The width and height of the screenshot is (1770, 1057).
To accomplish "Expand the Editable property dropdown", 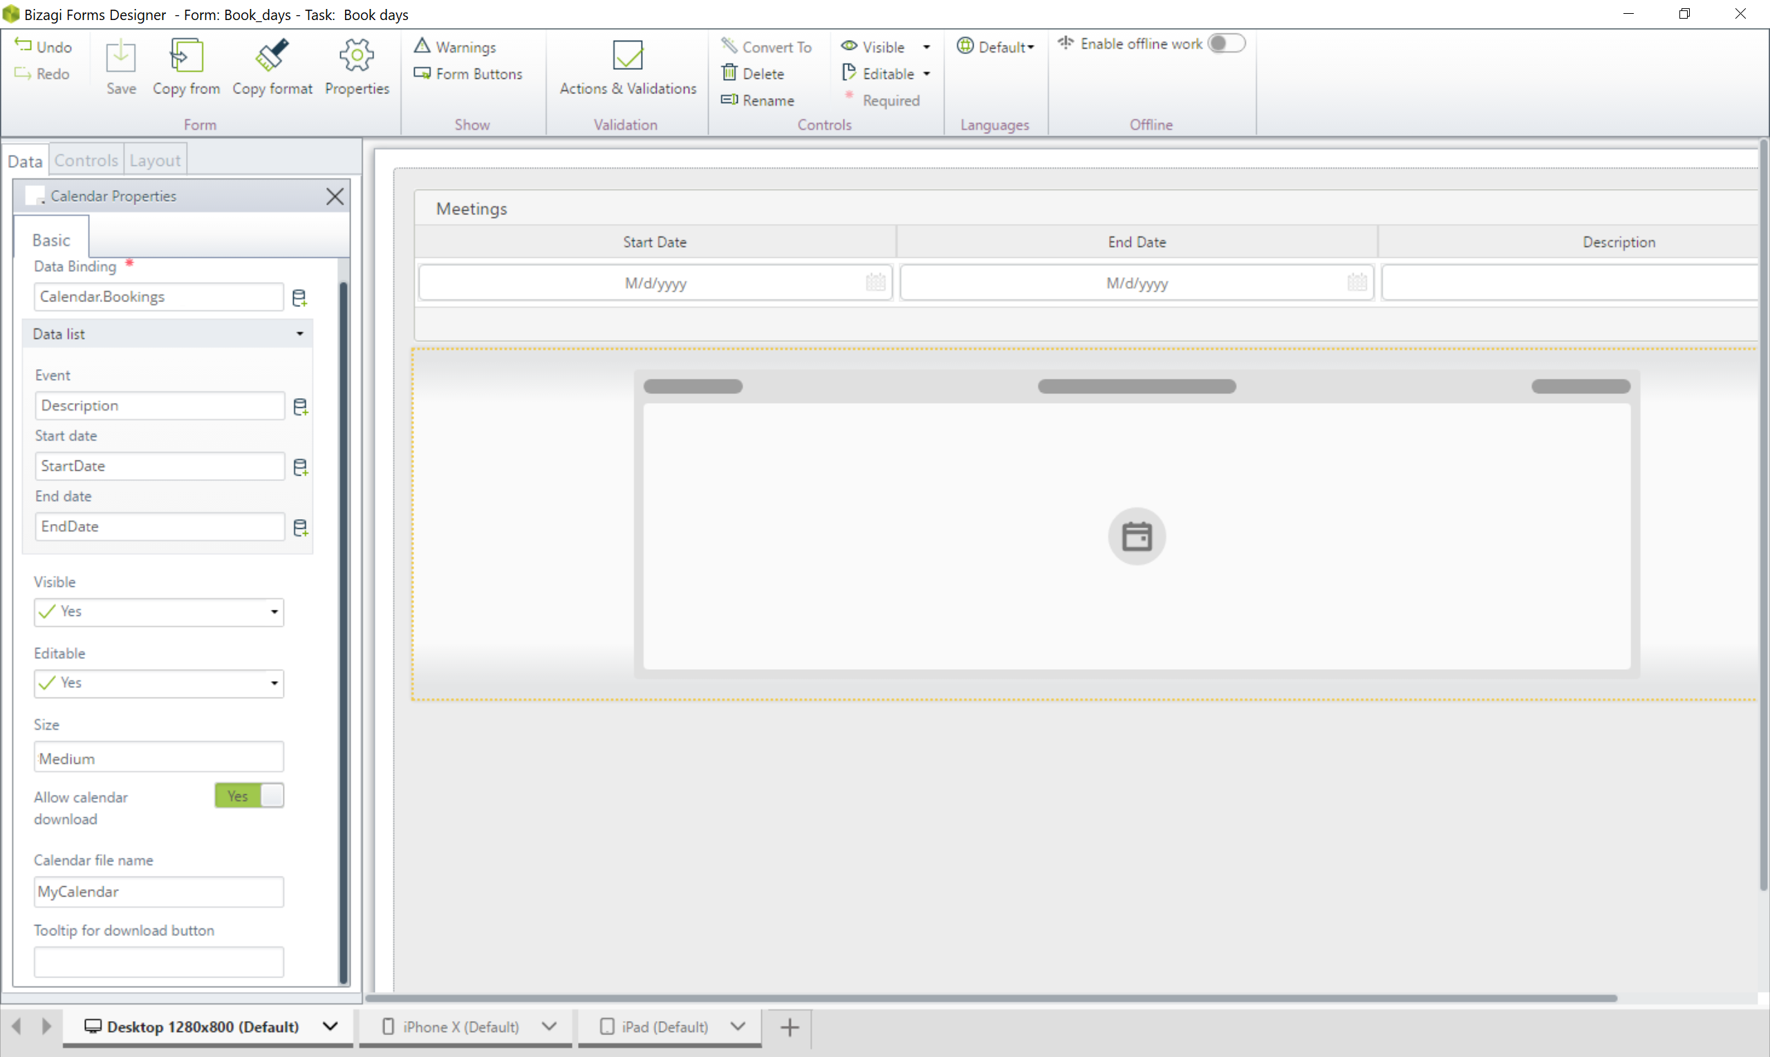I will 273,682.
